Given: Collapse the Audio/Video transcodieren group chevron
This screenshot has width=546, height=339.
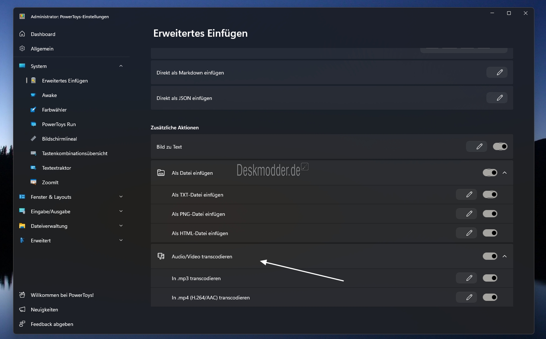Looking at the screenshot, I should pyautogui.click(x=505, y=256).
